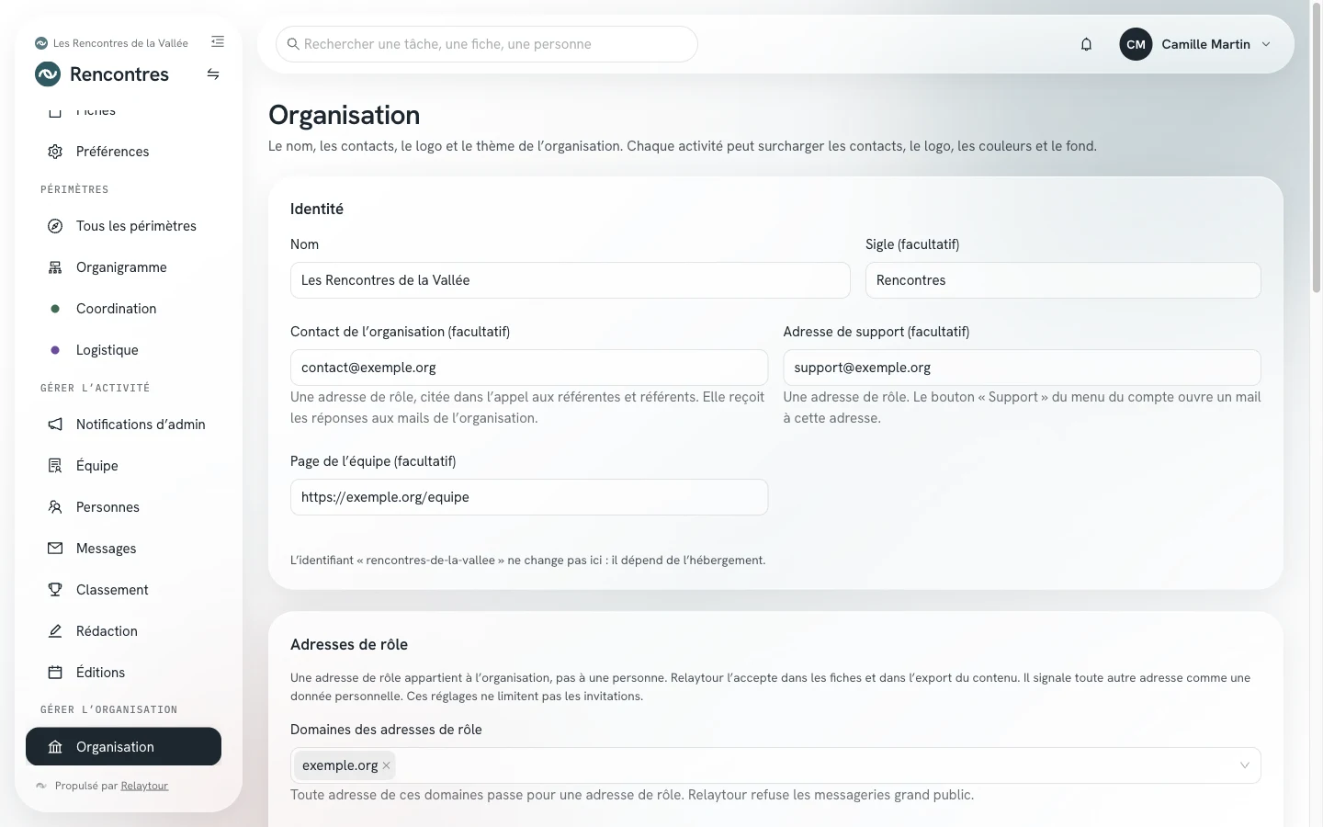Open the Organigramme page

tap(123, 267)
